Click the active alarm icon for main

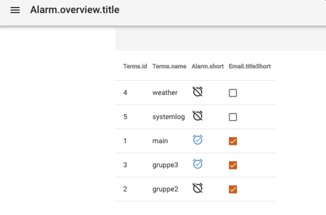198,140
